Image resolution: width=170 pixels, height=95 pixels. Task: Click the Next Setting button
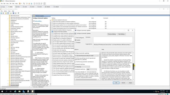coord(121,34)
